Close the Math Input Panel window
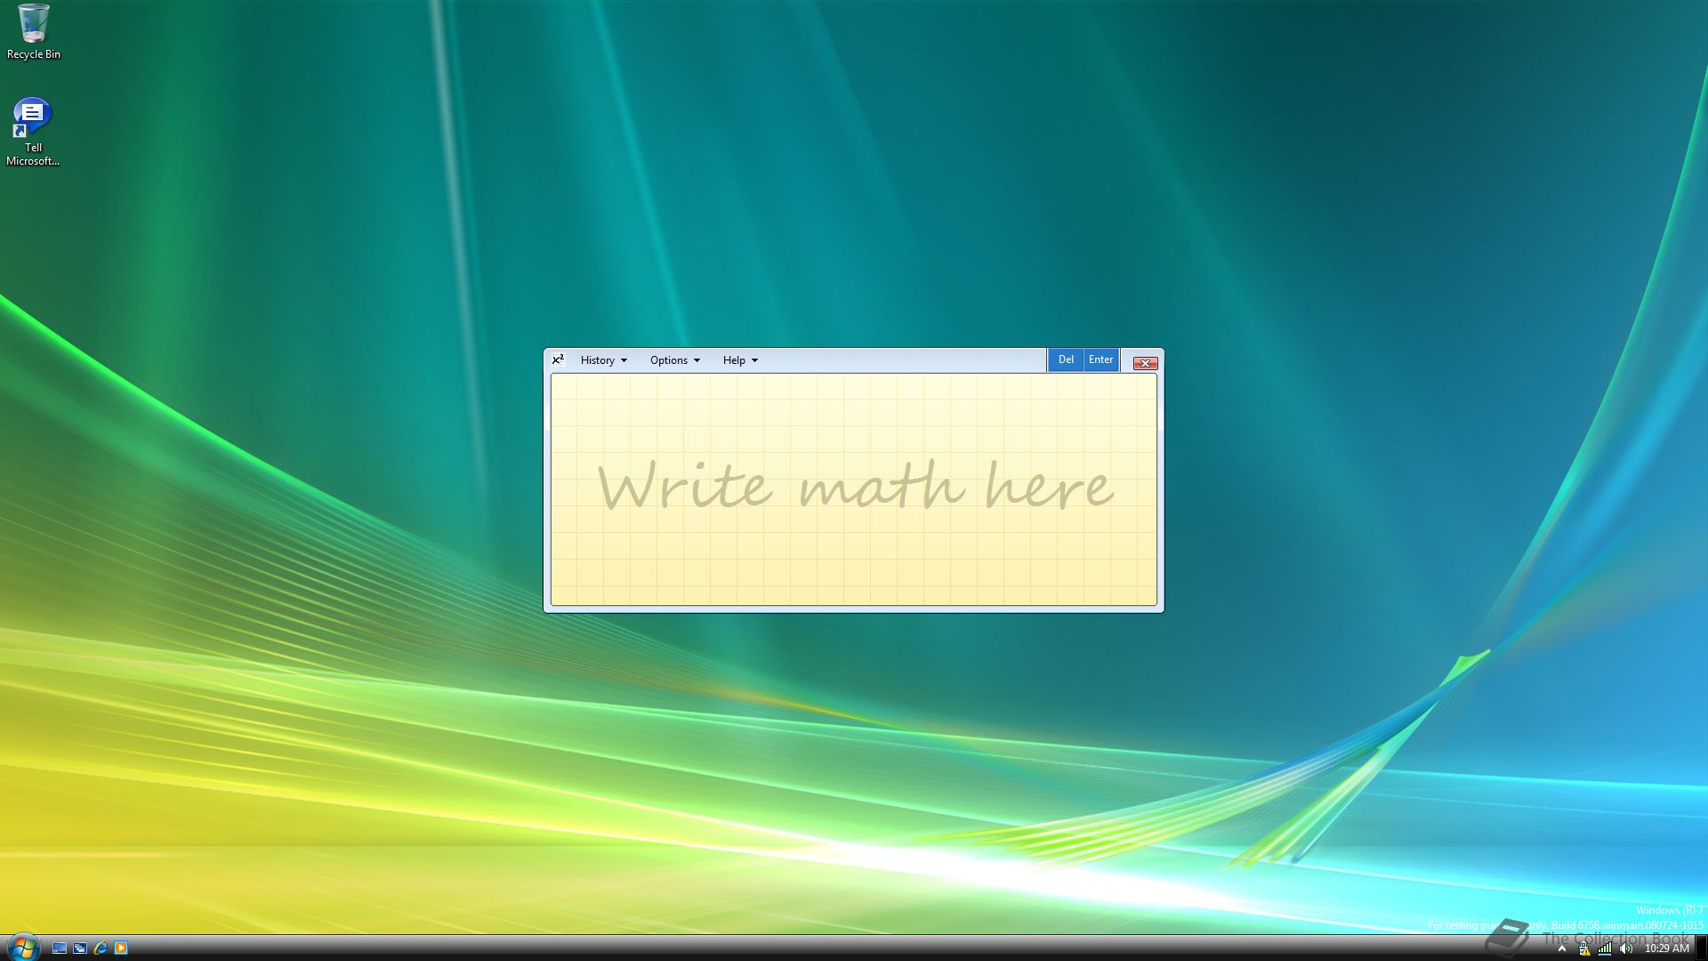The image size is (1708, 961). (1145, 363)
